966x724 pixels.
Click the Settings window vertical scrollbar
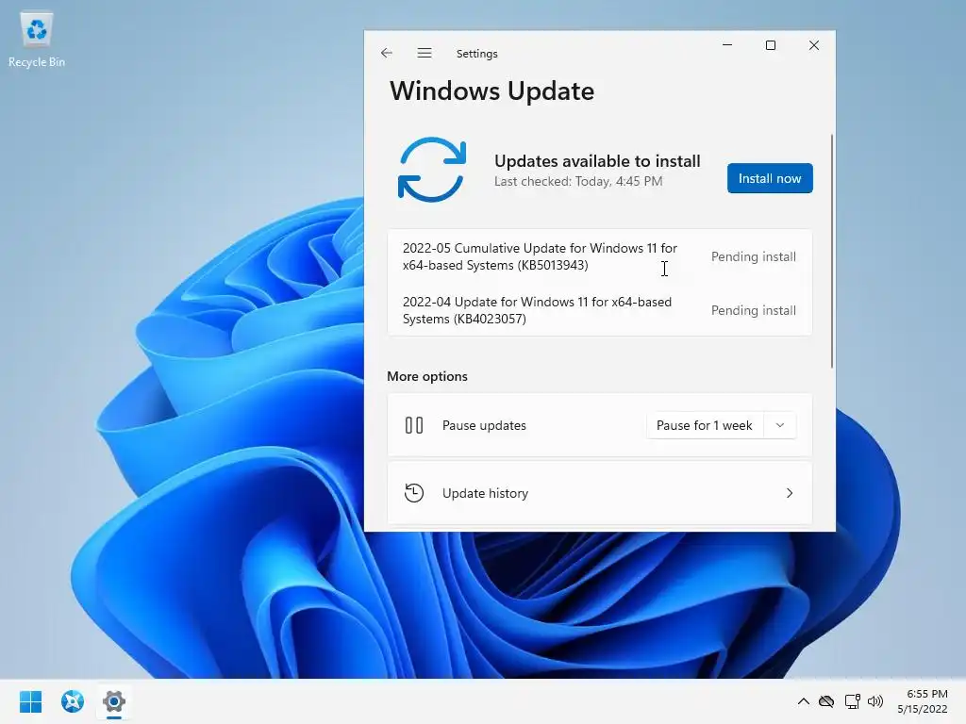[832, 251]
